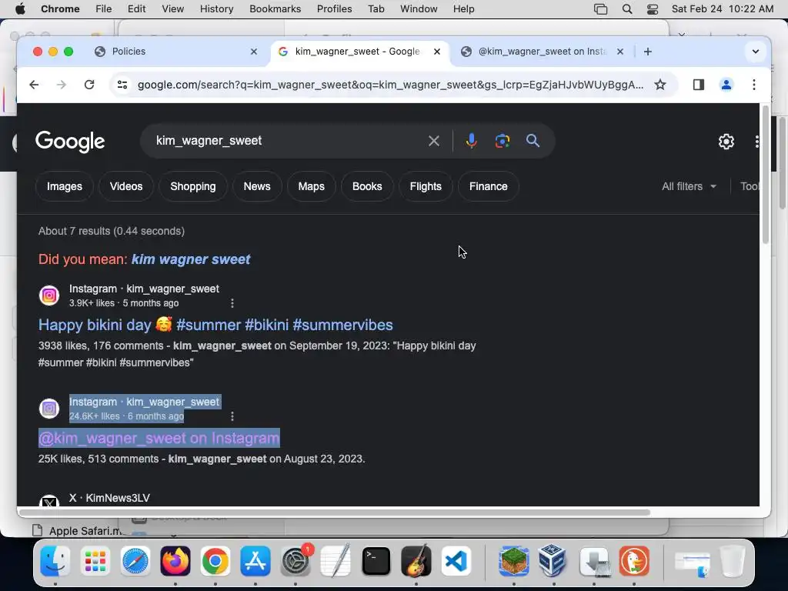Image resolution: width=788 pixels, height=591 pixels.
Task: Filter results by Videos
Action: click(x=126, y=186)
